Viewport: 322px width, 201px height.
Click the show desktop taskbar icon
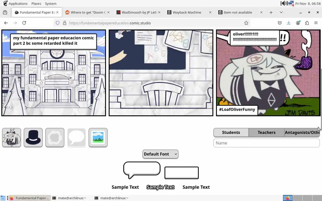point(3,198)
